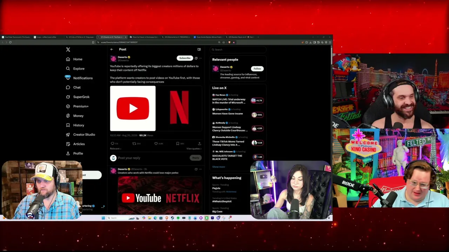449x252 pixels.
Task: Open reader view icon beside Post header
Action: tap(199, 49)
